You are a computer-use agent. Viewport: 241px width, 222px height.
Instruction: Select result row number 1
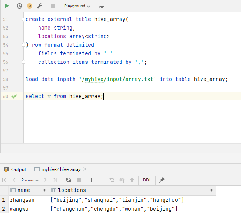pyautogui.click(x=4, y=200)
